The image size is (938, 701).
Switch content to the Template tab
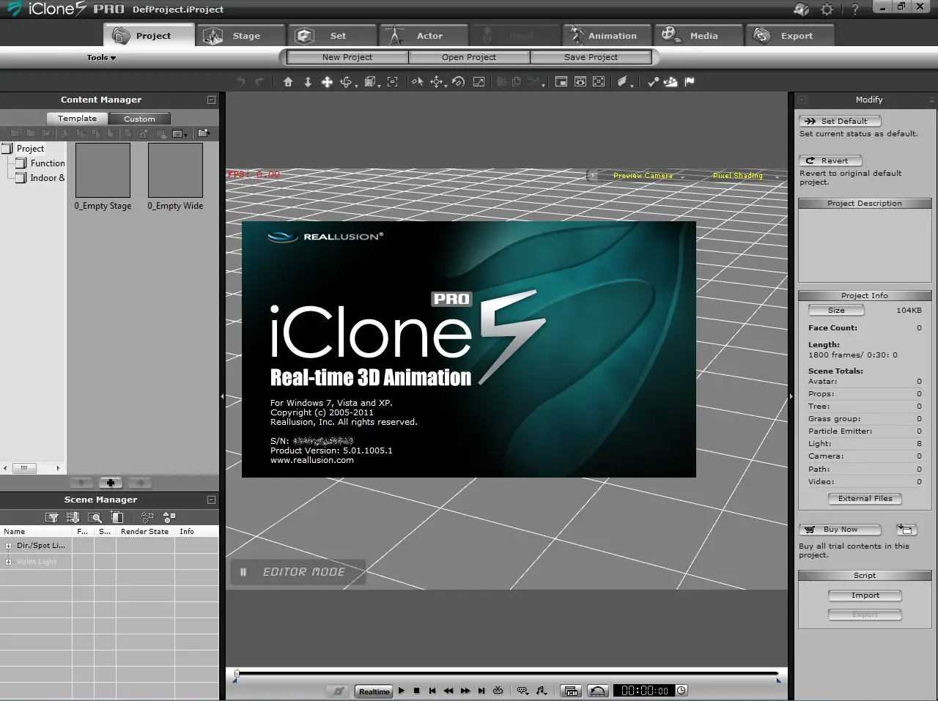click(77, 119)
